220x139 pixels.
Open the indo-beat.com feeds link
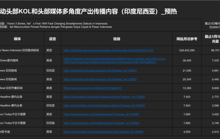coord(93,88)
